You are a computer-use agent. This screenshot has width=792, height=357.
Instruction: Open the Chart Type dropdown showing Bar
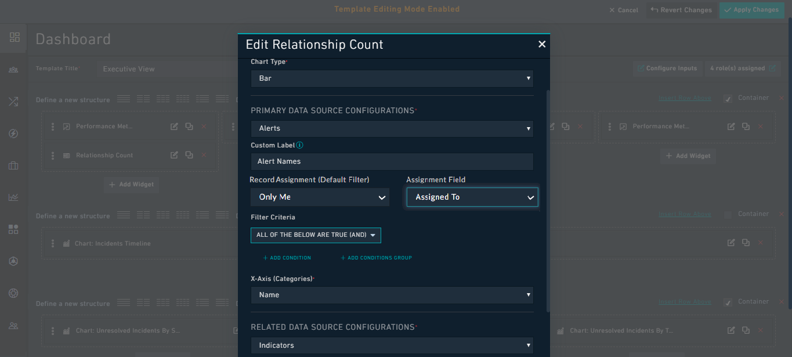click(x=392, y=78)
